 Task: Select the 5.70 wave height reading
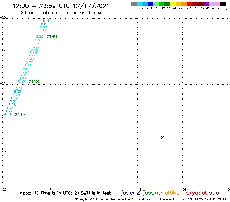click(x=29, y=62)
